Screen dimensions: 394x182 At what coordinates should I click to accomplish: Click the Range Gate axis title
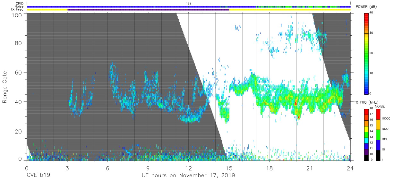point(5,87)
